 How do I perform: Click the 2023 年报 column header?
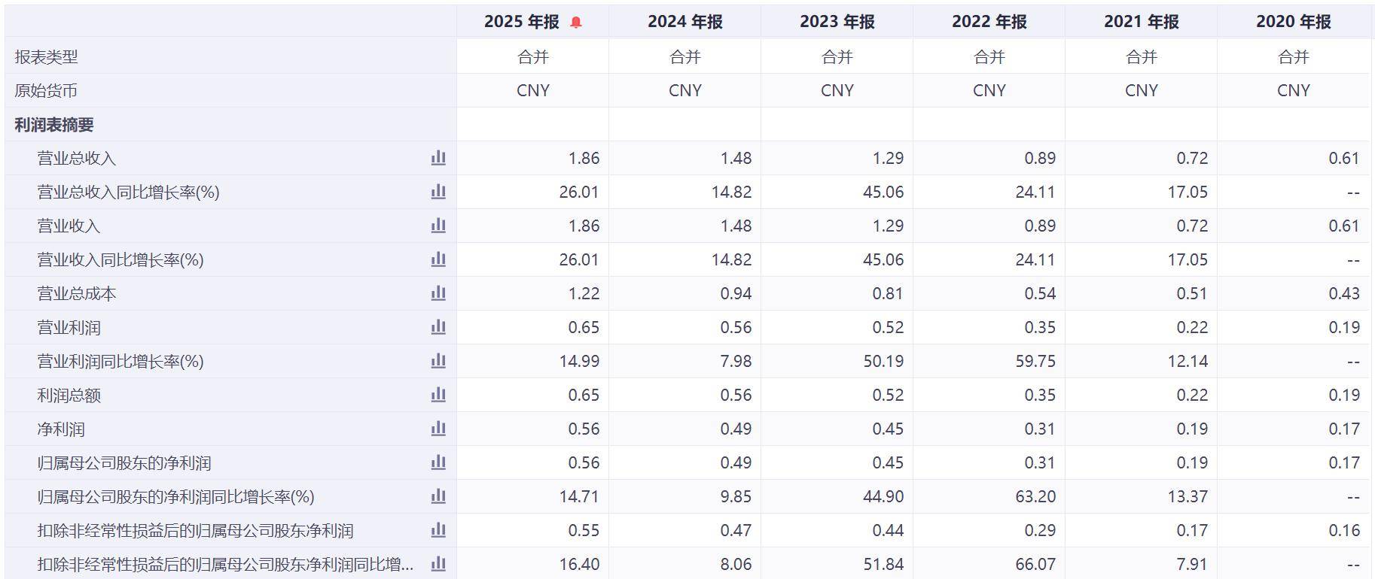(x=837, y=22)
